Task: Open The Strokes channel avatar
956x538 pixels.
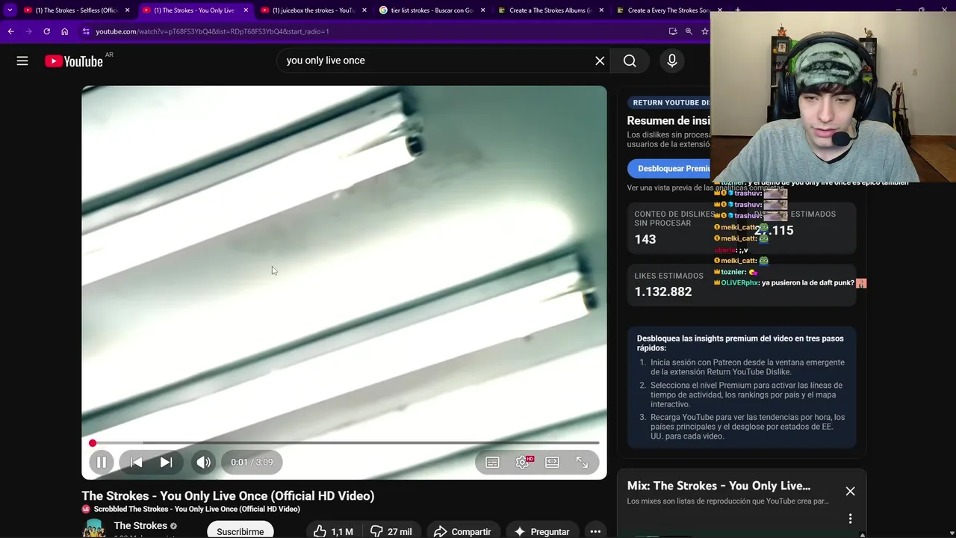Action: click(x=94, y=528)
